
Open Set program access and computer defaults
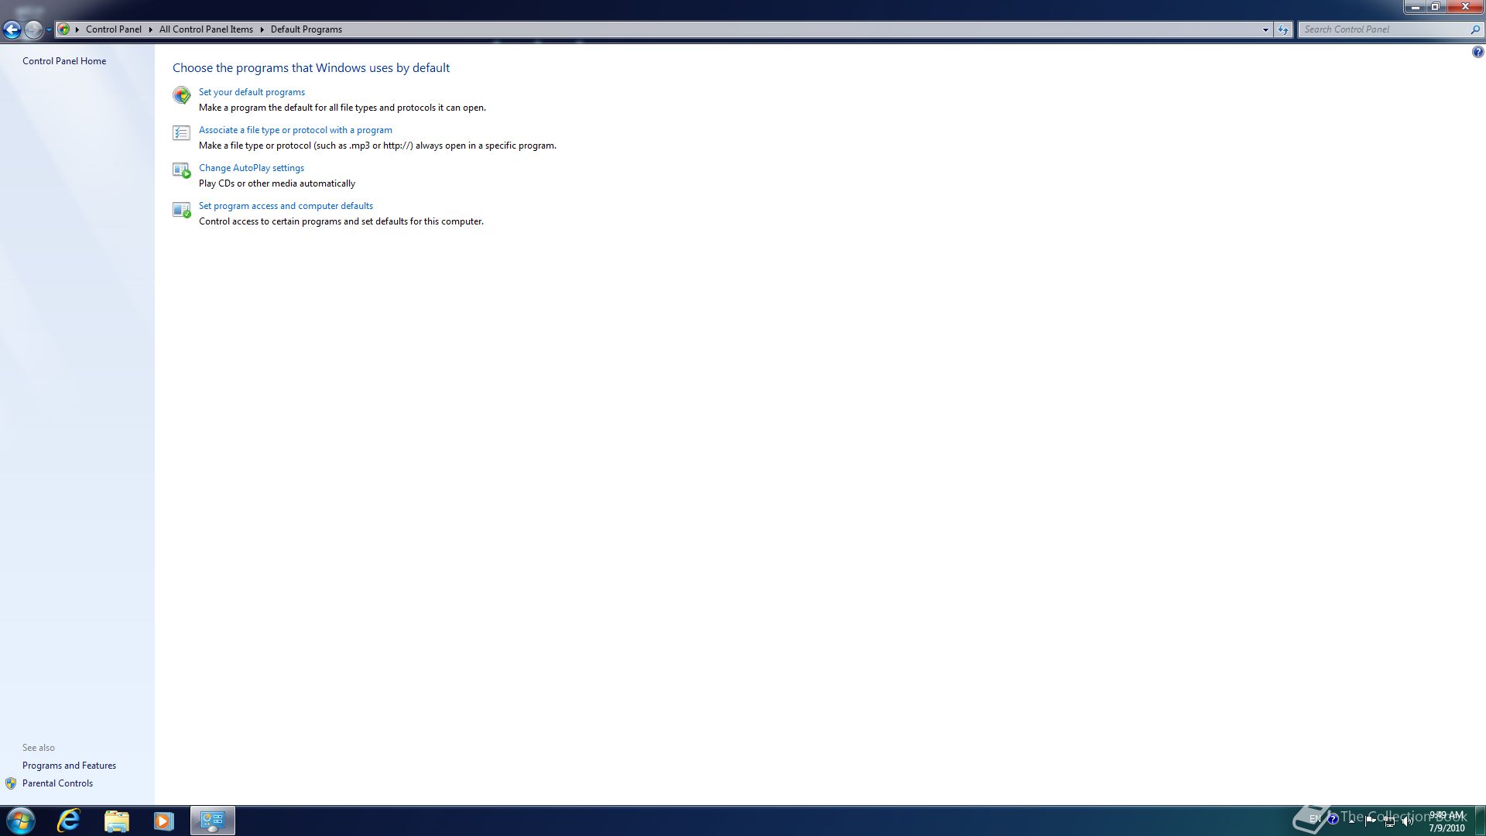[x=286, y=206]
